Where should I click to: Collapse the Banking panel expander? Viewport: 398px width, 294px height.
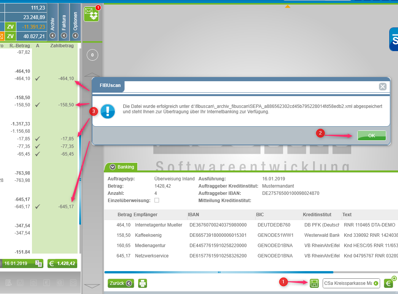112,167
